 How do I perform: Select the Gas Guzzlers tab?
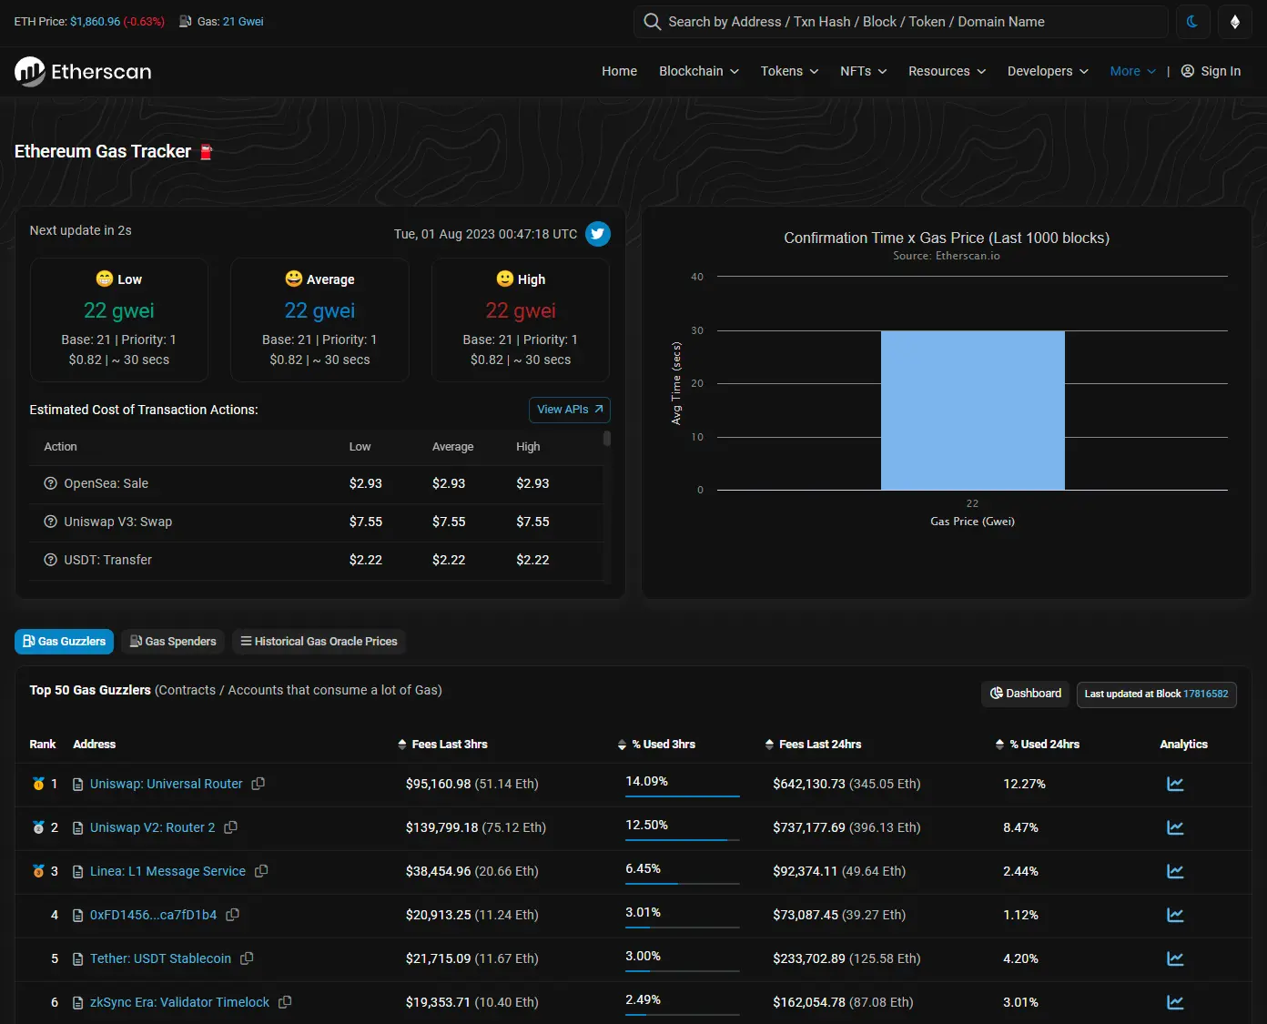(x=64, y=642)
